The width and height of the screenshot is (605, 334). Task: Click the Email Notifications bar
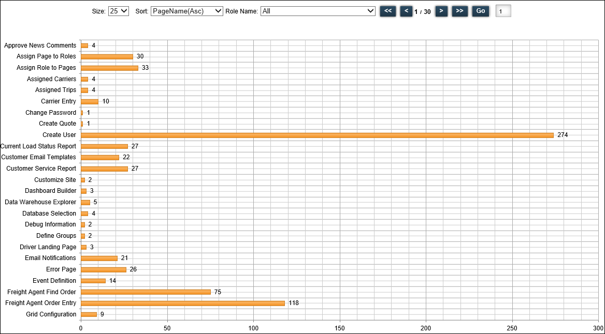pyautogui.click(x=99, y=259)
